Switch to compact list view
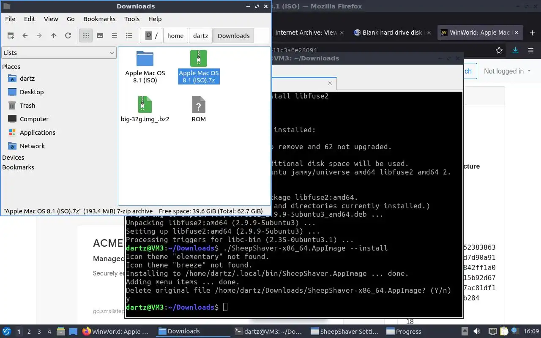This screenshot has width=541, height=338. click(x=115, y=35)
